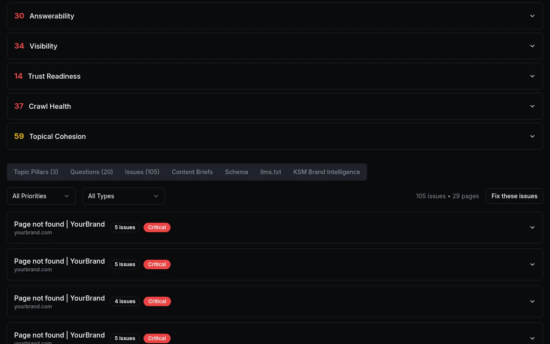Click the Critical badge beside '4 issues'
550x344 pixels.
(x=157, y=301)
